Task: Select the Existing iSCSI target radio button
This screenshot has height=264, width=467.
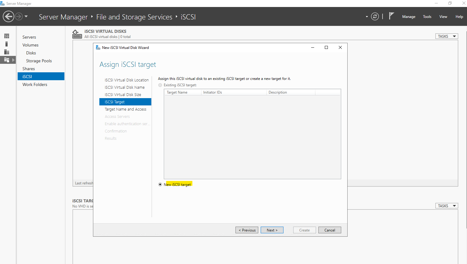Action: [160, 85]
